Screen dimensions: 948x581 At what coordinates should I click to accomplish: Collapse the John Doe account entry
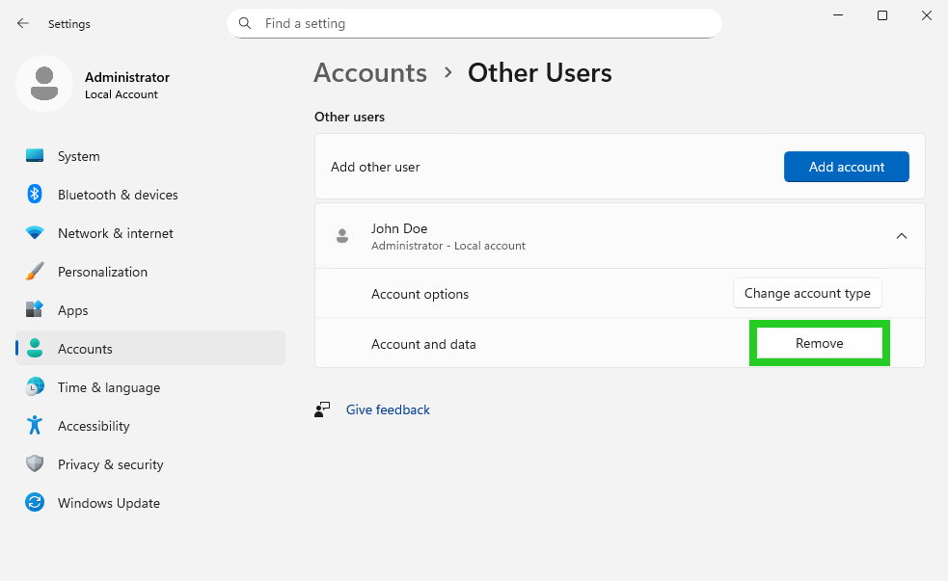902,235
